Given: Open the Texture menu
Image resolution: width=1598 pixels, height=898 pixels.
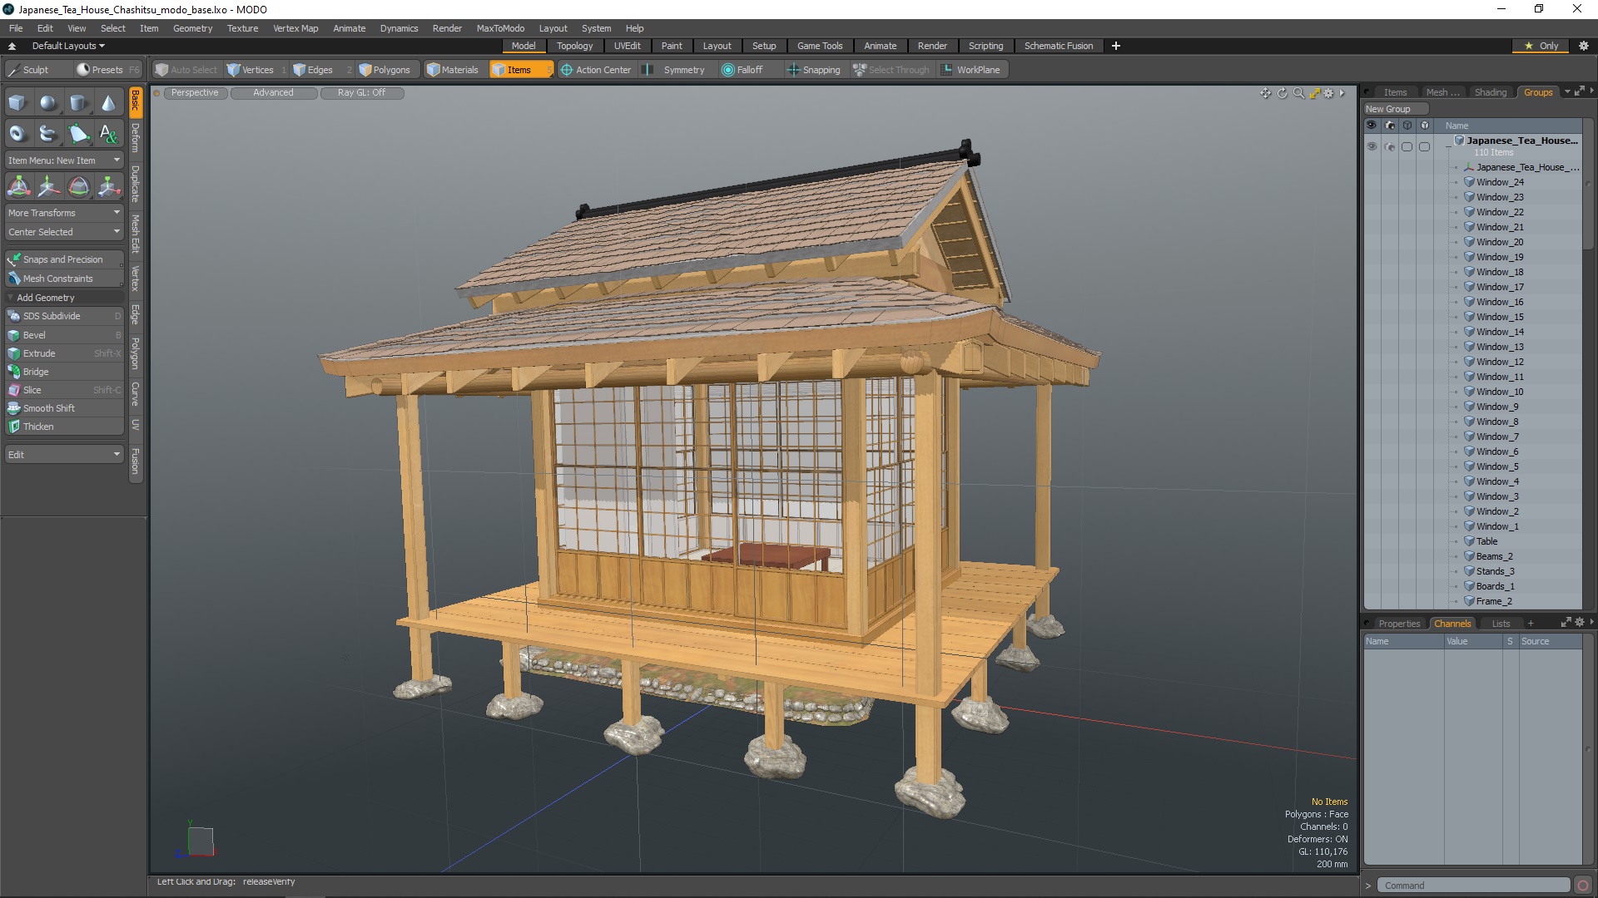Looking at the screenshot, I should (x=242, y=28).
